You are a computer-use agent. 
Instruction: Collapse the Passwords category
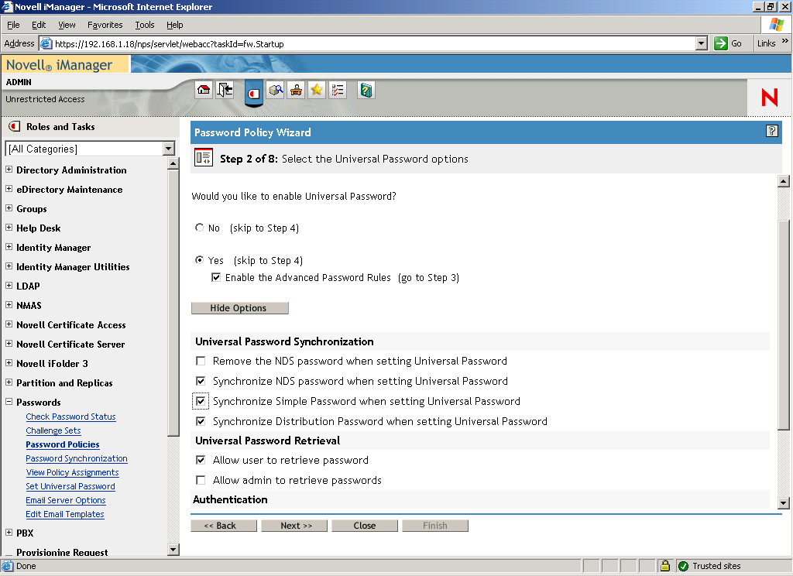[8, 402]
